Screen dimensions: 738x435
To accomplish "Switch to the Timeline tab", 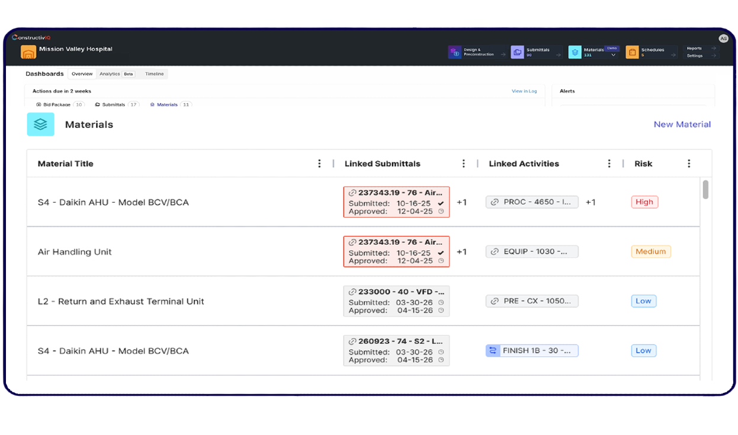I will [x=155, y=74].
